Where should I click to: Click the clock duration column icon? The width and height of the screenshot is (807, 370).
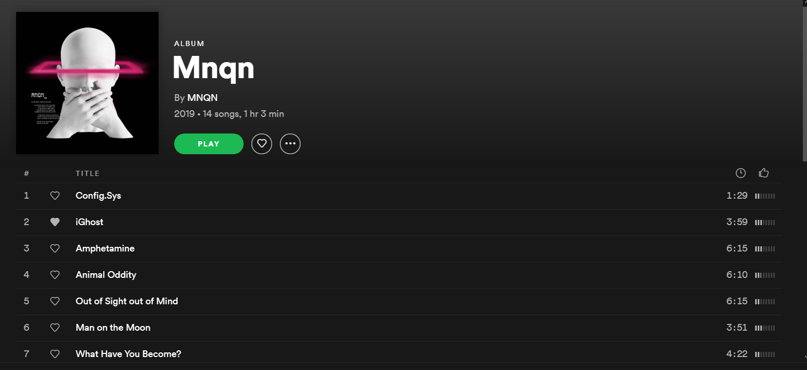(x=741, y=173)
